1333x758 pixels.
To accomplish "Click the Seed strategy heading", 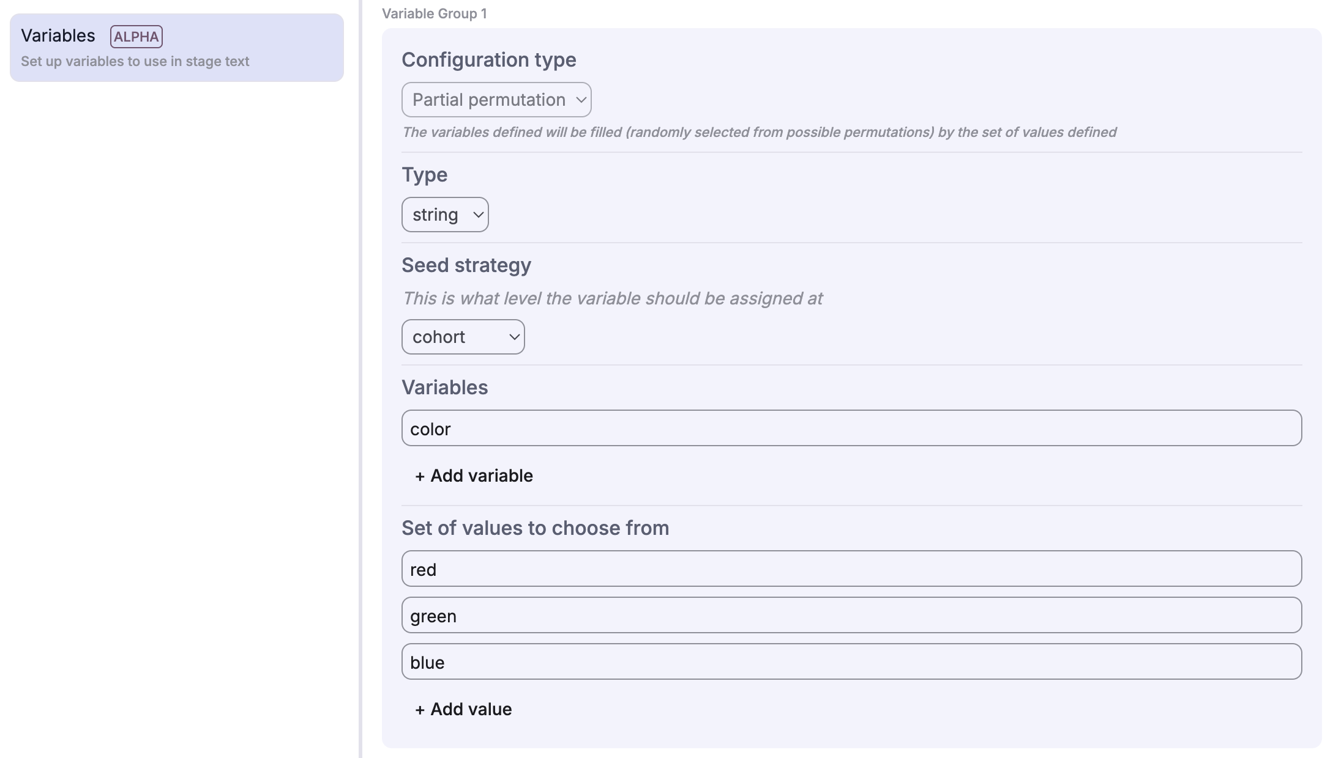I will point(466,265).
